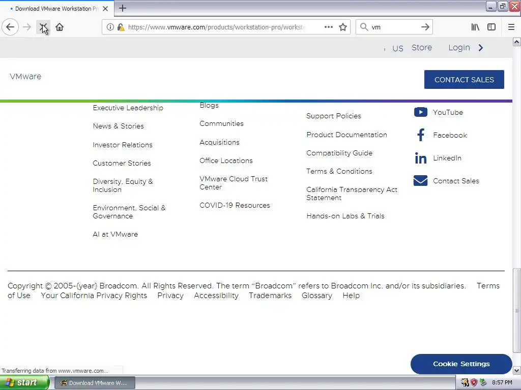This screenshot has height=390, width=521.
Task: Visit Communities link
Action: 222,123
